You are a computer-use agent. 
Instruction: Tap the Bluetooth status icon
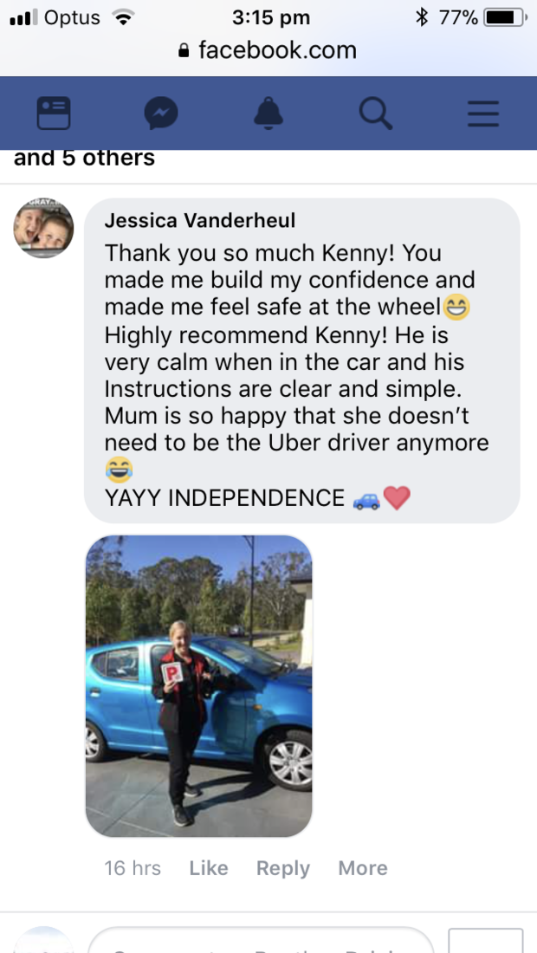point(422,17)
